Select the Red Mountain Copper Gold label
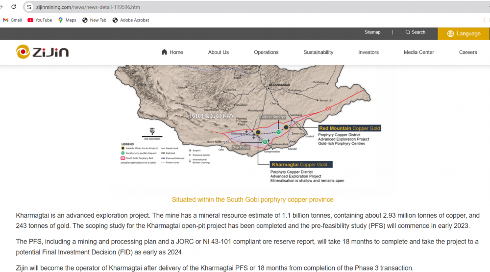 (349, 128)
